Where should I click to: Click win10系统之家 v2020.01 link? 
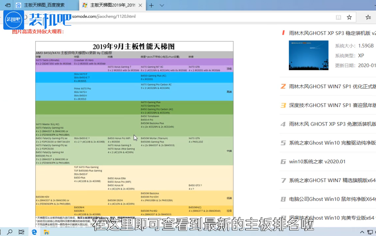click(x=317, y=161)
